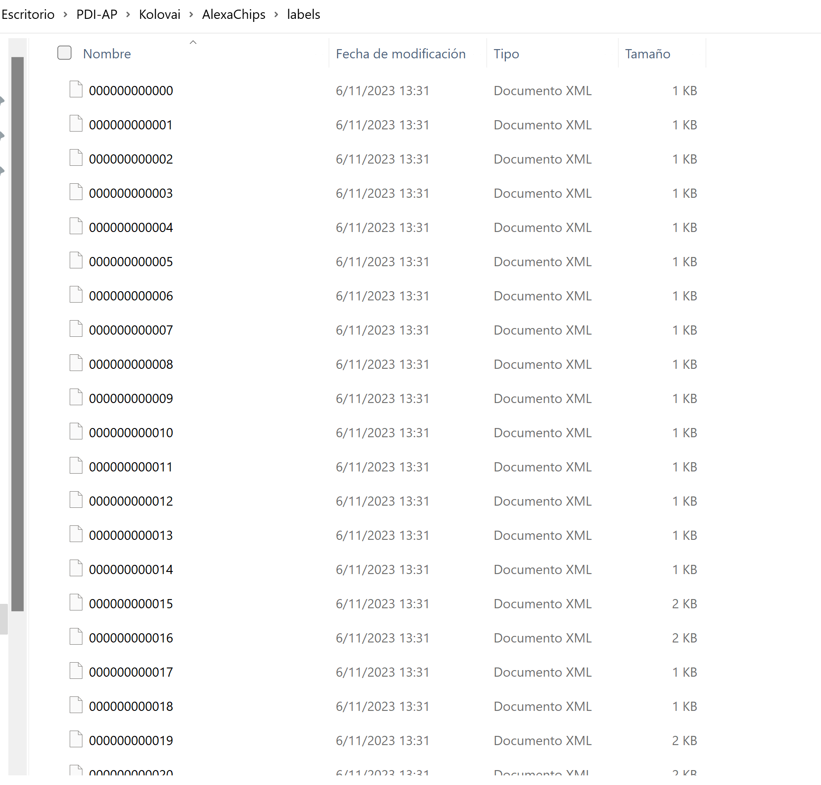The width and height of the screenshot is (821, 785).
Task: Open the chevron dropdown after Kolovai
Action: 191,14
